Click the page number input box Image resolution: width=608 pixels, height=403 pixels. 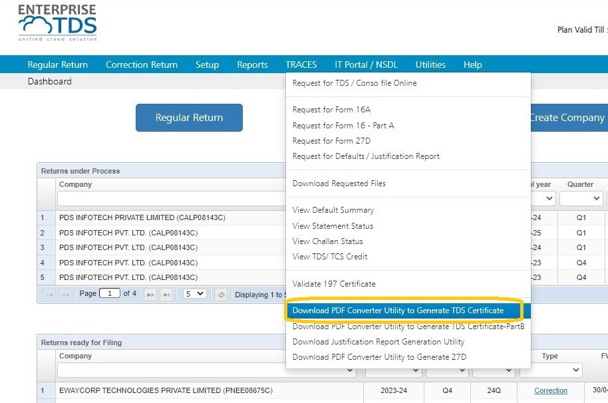[x=110, y=294]
